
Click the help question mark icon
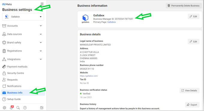(25, 108)
